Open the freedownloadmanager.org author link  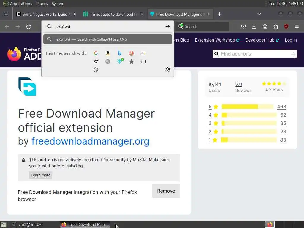[x=90, y=141]
